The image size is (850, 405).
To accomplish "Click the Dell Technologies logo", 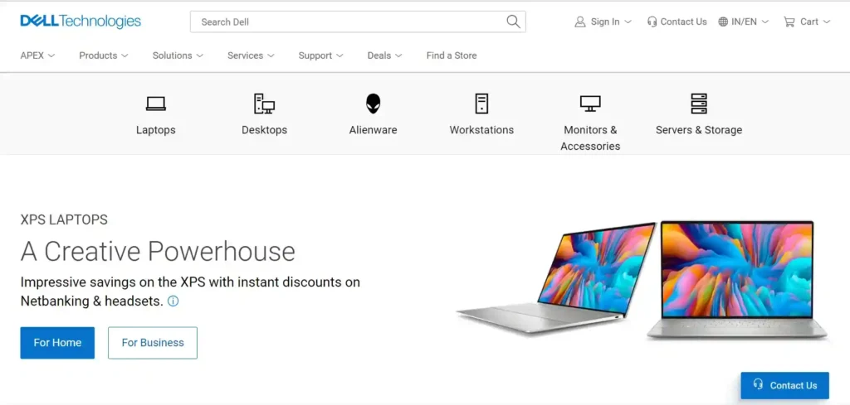I will (81, 22).
